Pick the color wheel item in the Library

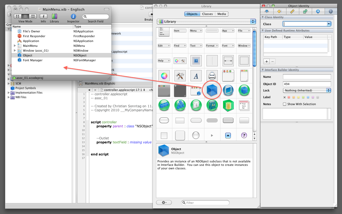click(x=164, y=76)
